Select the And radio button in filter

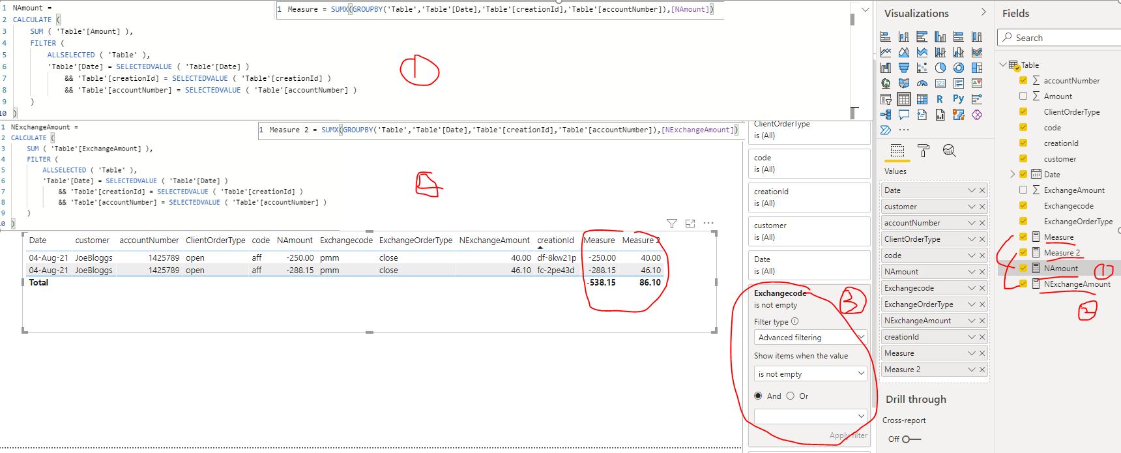click(x=758, y=396)
